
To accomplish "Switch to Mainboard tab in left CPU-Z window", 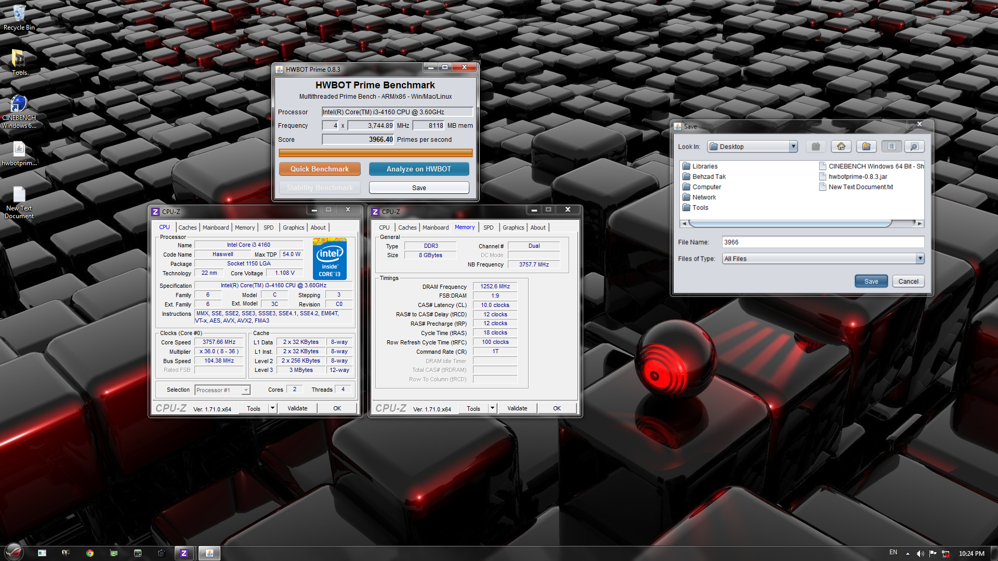I will point(216,228).
